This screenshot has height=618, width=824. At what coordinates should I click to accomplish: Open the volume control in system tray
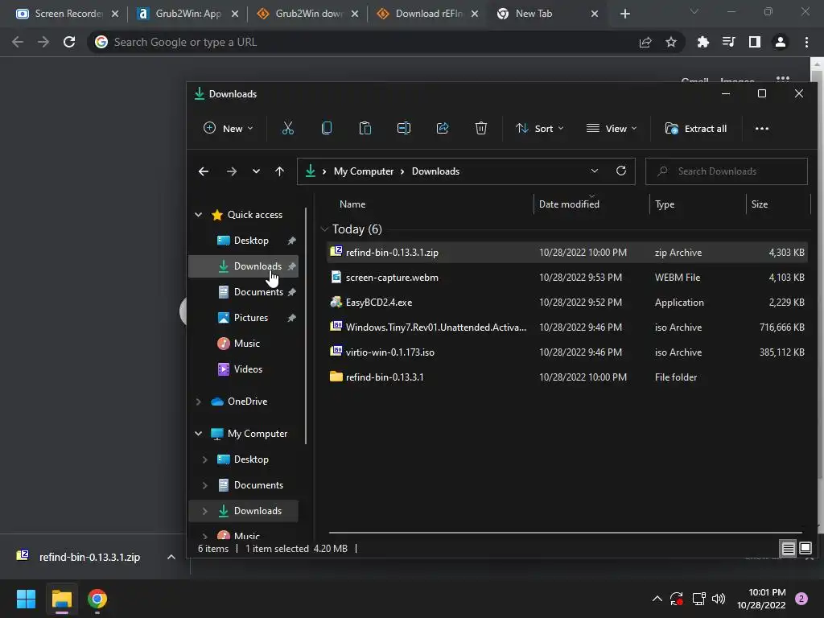719,599
